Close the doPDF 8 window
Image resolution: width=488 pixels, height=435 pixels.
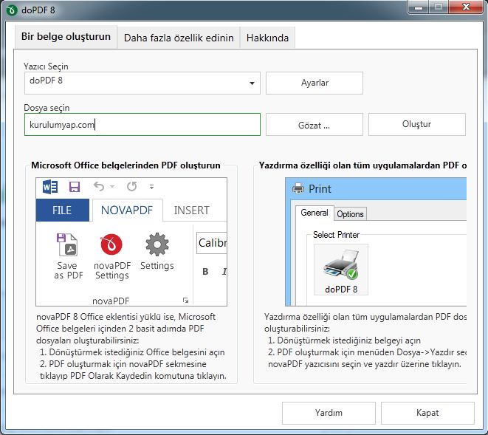466,7
